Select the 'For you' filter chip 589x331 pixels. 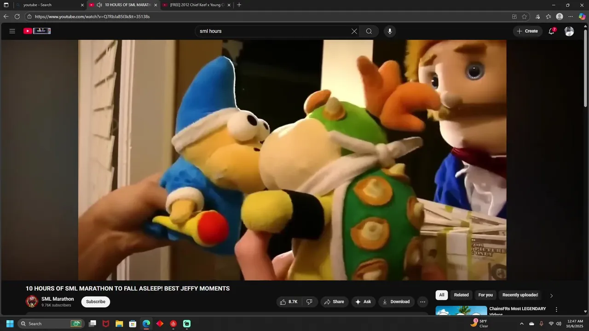pos(485,295)
